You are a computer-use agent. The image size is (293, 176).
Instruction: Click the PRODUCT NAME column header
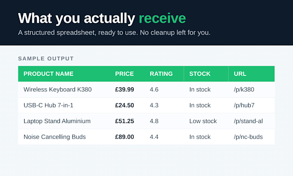[48, 74]
